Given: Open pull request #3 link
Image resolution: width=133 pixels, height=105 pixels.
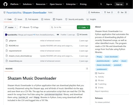Looking at the screenshot, I should [x=34, y=35].
